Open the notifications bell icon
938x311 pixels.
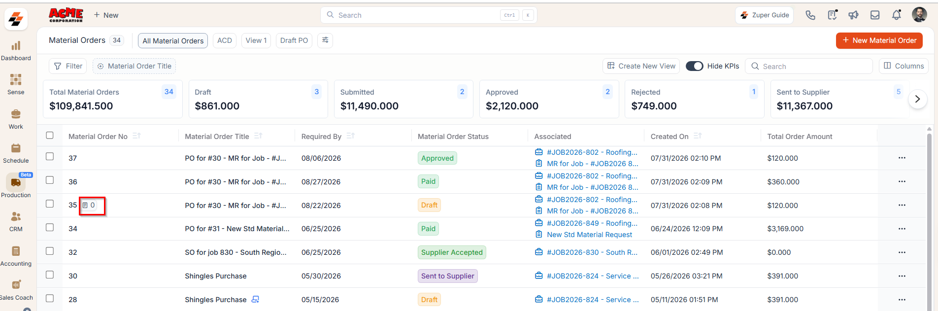coord(897,15)
